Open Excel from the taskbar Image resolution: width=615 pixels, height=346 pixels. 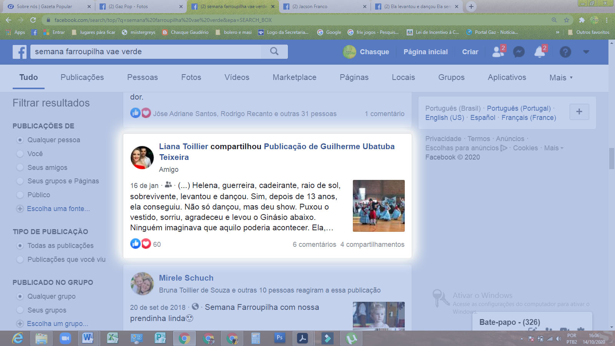point(112,338)
